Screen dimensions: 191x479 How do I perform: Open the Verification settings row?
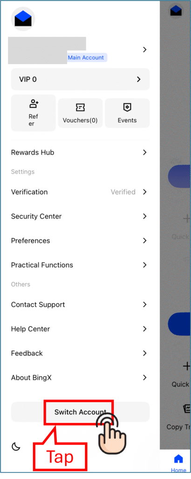(79, 192)
